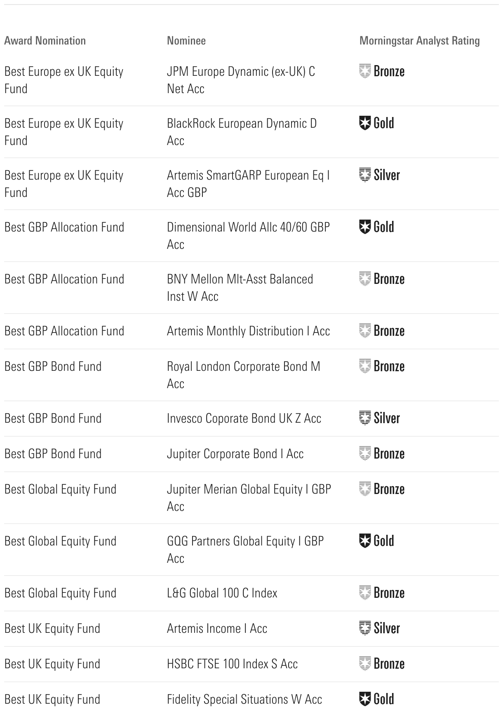Click Silver badge icon for Artemis SmartGARP
The height and width of the screenshot is (721, 503).
(365, 175)
